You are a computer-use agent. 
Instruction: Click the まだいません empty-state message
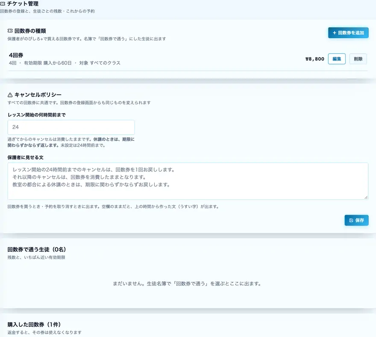pyautogui.click(x=187, y=284)
